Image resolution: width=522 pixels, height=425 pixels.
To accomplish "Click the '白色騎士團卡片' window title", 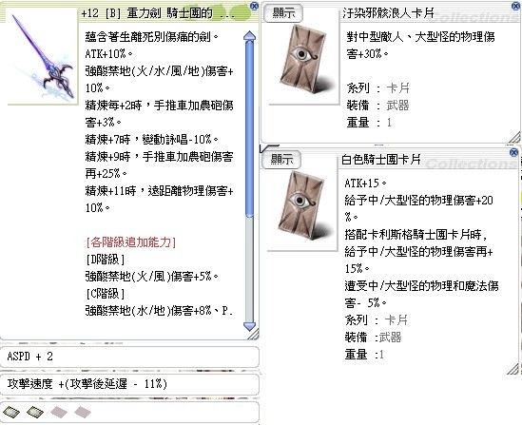I will point(381,160).
